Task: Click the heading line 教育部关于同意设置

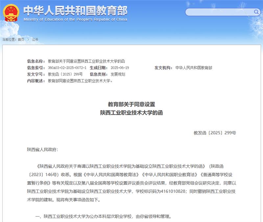Action: [131, 104]
